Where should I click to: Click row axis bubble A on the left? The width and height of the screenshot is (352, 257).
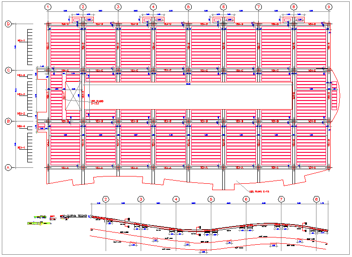tap(8, 167)
